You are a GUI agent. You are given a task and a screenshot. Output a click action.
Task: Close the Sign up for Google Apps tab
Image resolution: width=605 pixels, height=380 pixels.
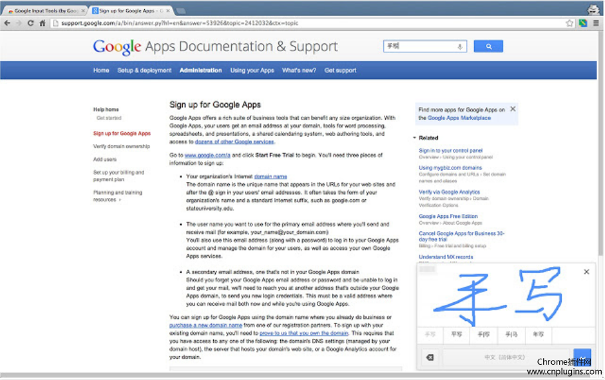(168, 11)
